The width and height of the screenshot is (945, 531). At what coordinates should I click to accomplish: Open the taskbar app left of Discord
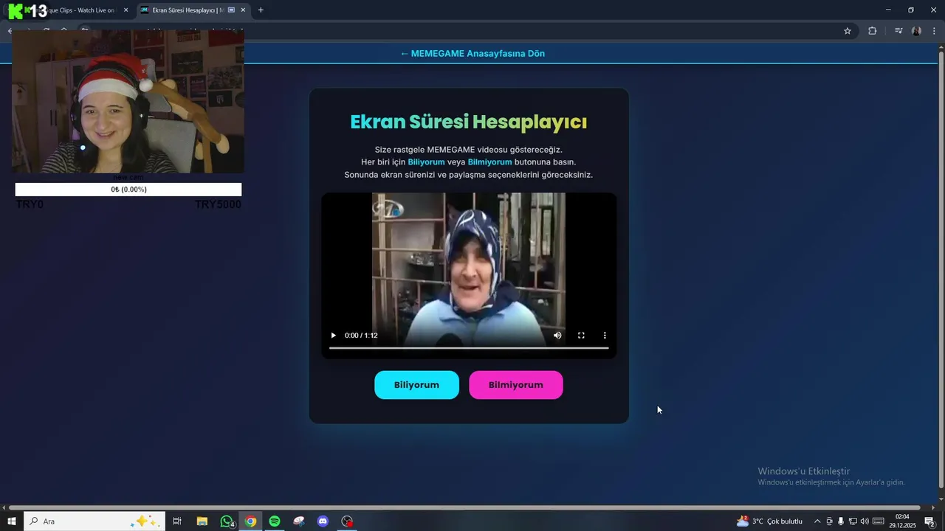[299, 521]
